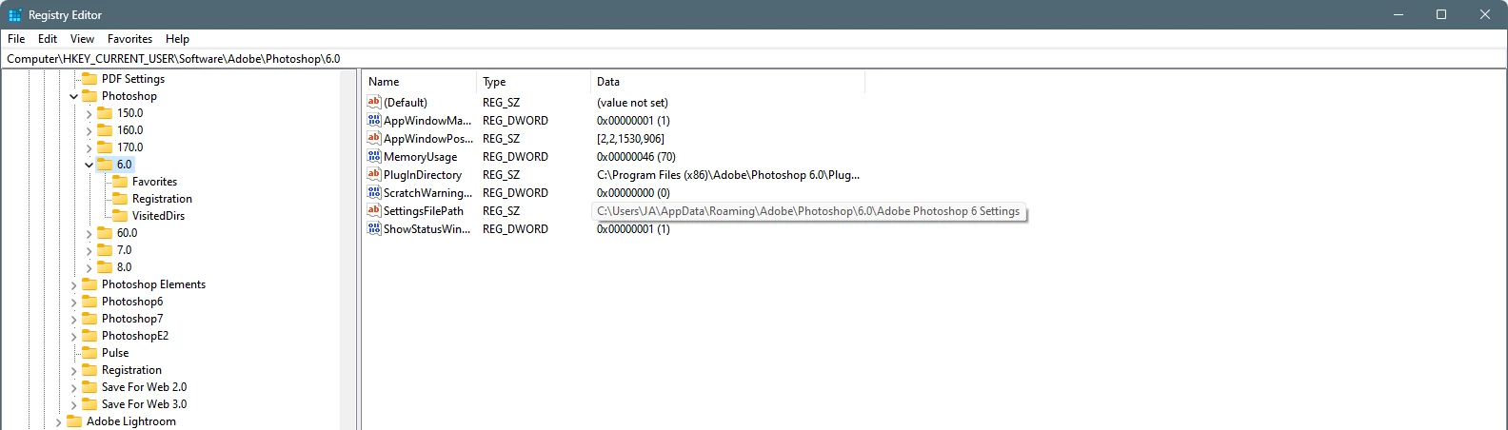Click the (Default) string value icon
Screen dimensions: 1508x430
point(374,102)
